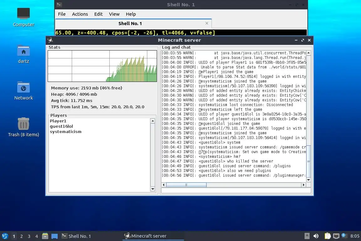361x241 pixels.
Task: Click the Avg tick: 11.752 ms line
Action: point(71,100)
